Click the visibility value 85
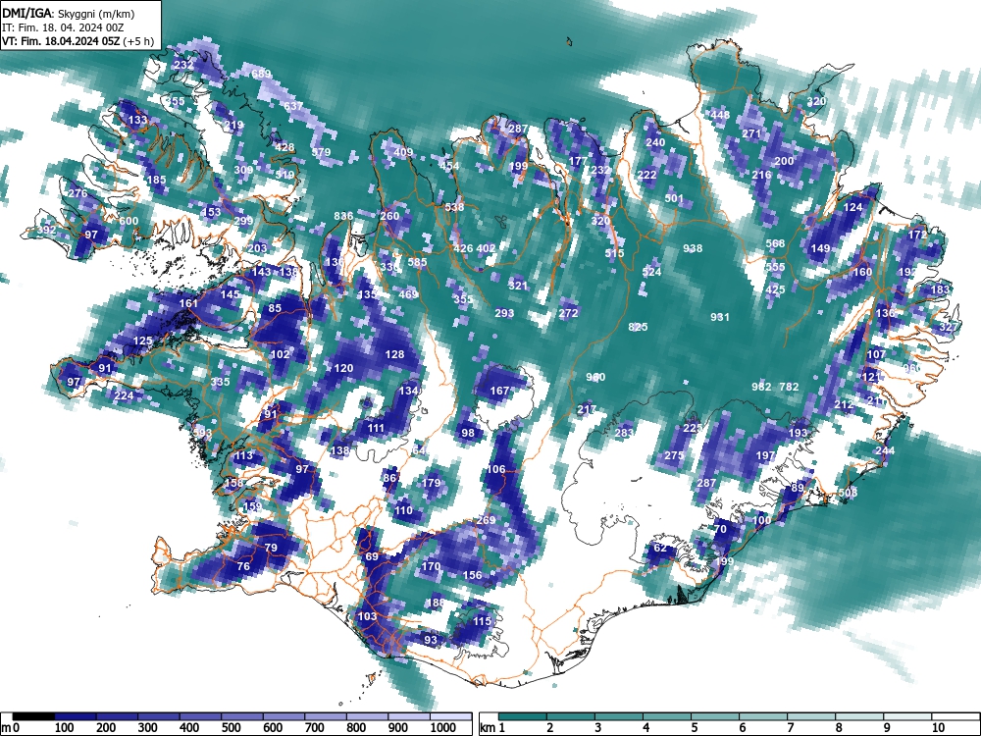 276,308
